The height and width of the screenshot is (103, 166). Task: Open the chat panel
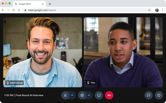(148, 95)
